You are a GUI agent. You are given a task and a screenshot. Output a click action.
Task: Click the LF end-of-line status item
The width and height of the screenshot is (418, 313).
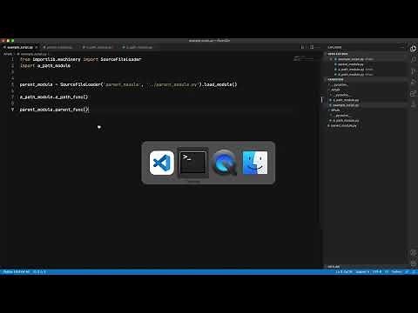pyautogui.click(x=387, y=272)
